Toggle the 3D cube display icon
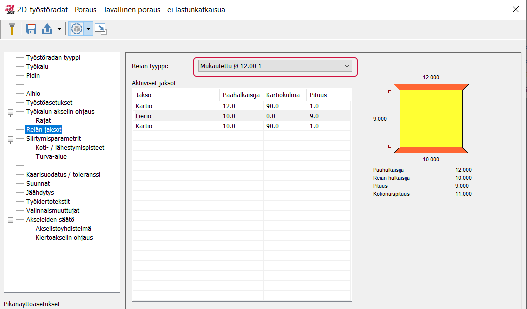 [x=77, y=29]
